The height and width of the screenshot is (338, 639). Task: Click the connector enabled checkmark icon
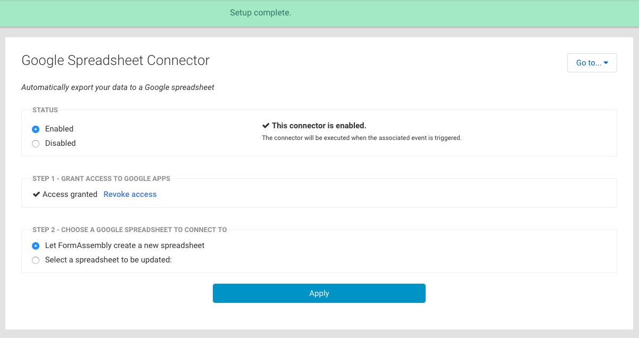(266, 126)
